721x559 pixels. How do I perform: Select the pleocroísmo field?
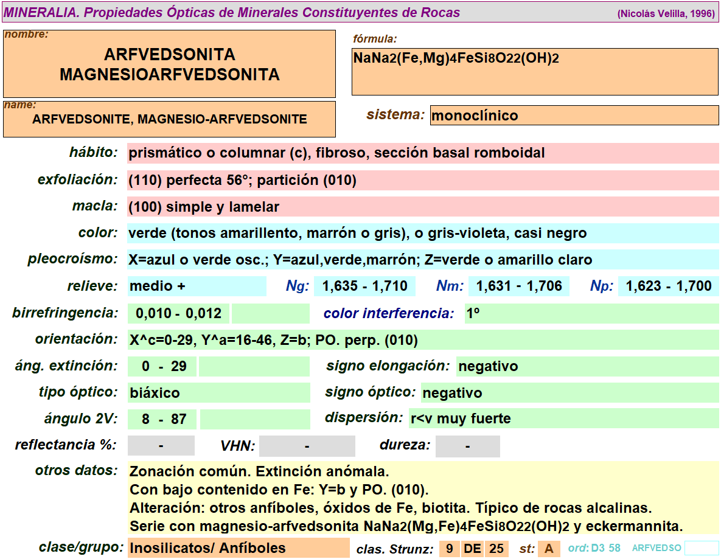[x=422, y=260]
